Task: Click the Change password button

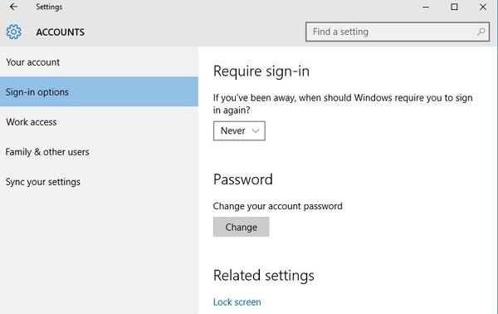Action: [x=241, y=227]
